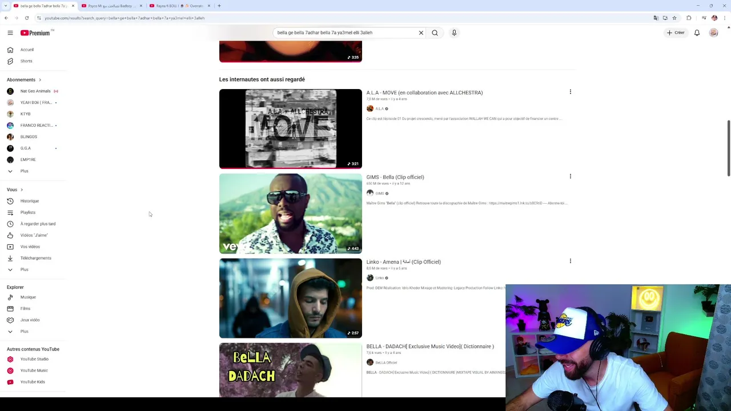Open the Nat Geo Animals subscription
Screen dimensions: 731x411
pyautogui.click(x=34, y=91)
